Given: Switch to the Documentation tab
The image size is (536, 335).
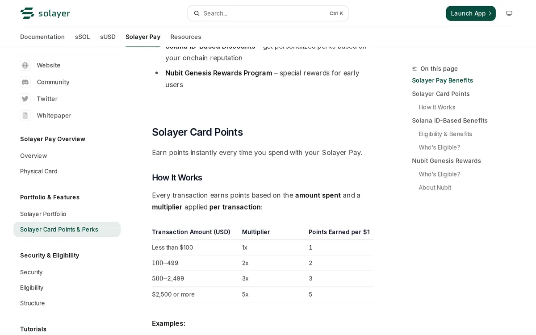Looking at the screenshot, I should [x=42, y=37].
